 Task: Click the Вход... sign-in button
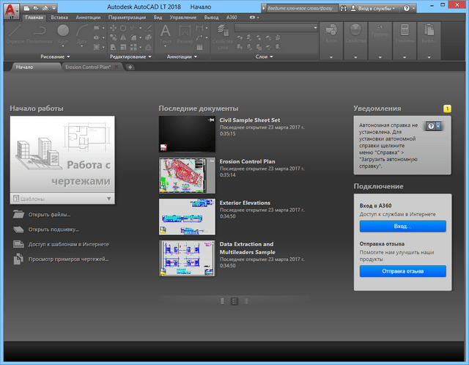pyautogui.click(x=402, y=226)
